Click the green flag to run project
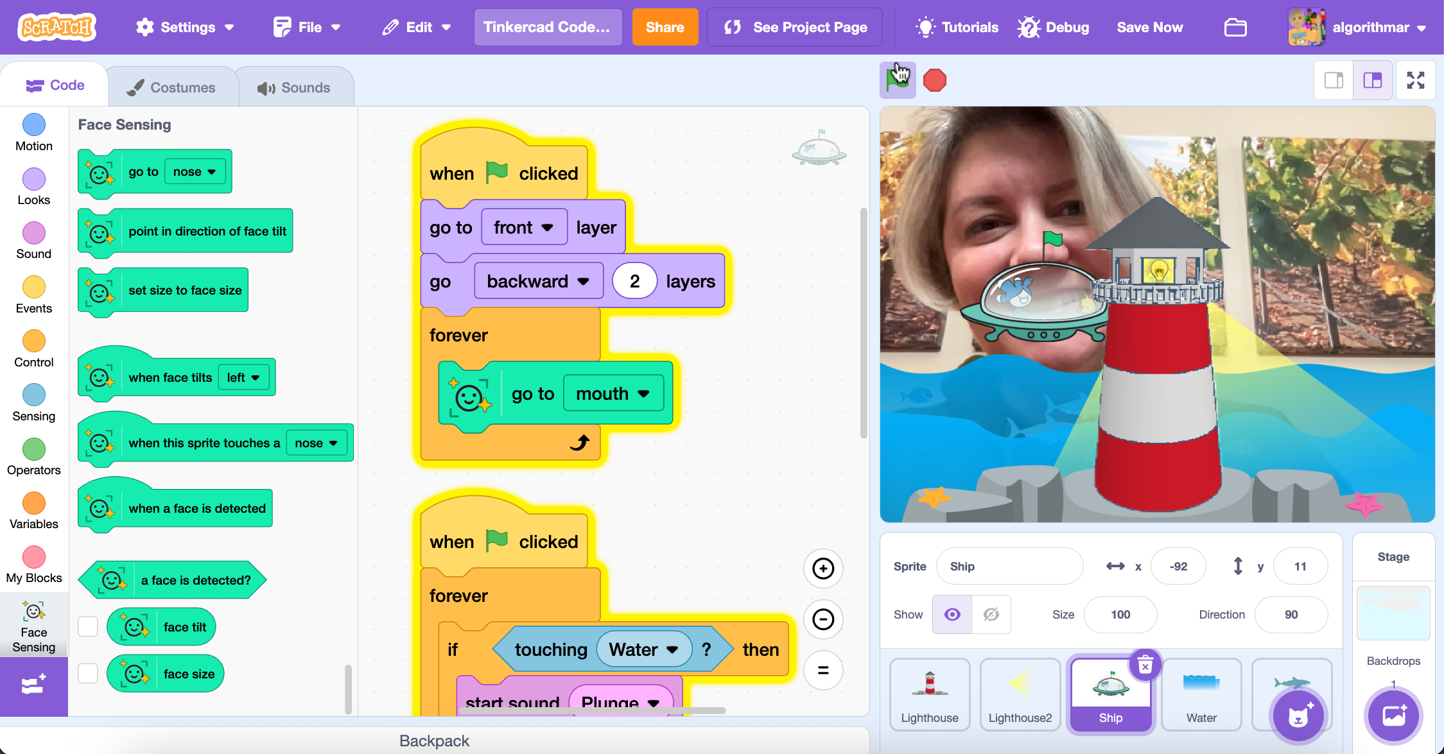This screenshot has height=754, width=1444. (897, 80)
